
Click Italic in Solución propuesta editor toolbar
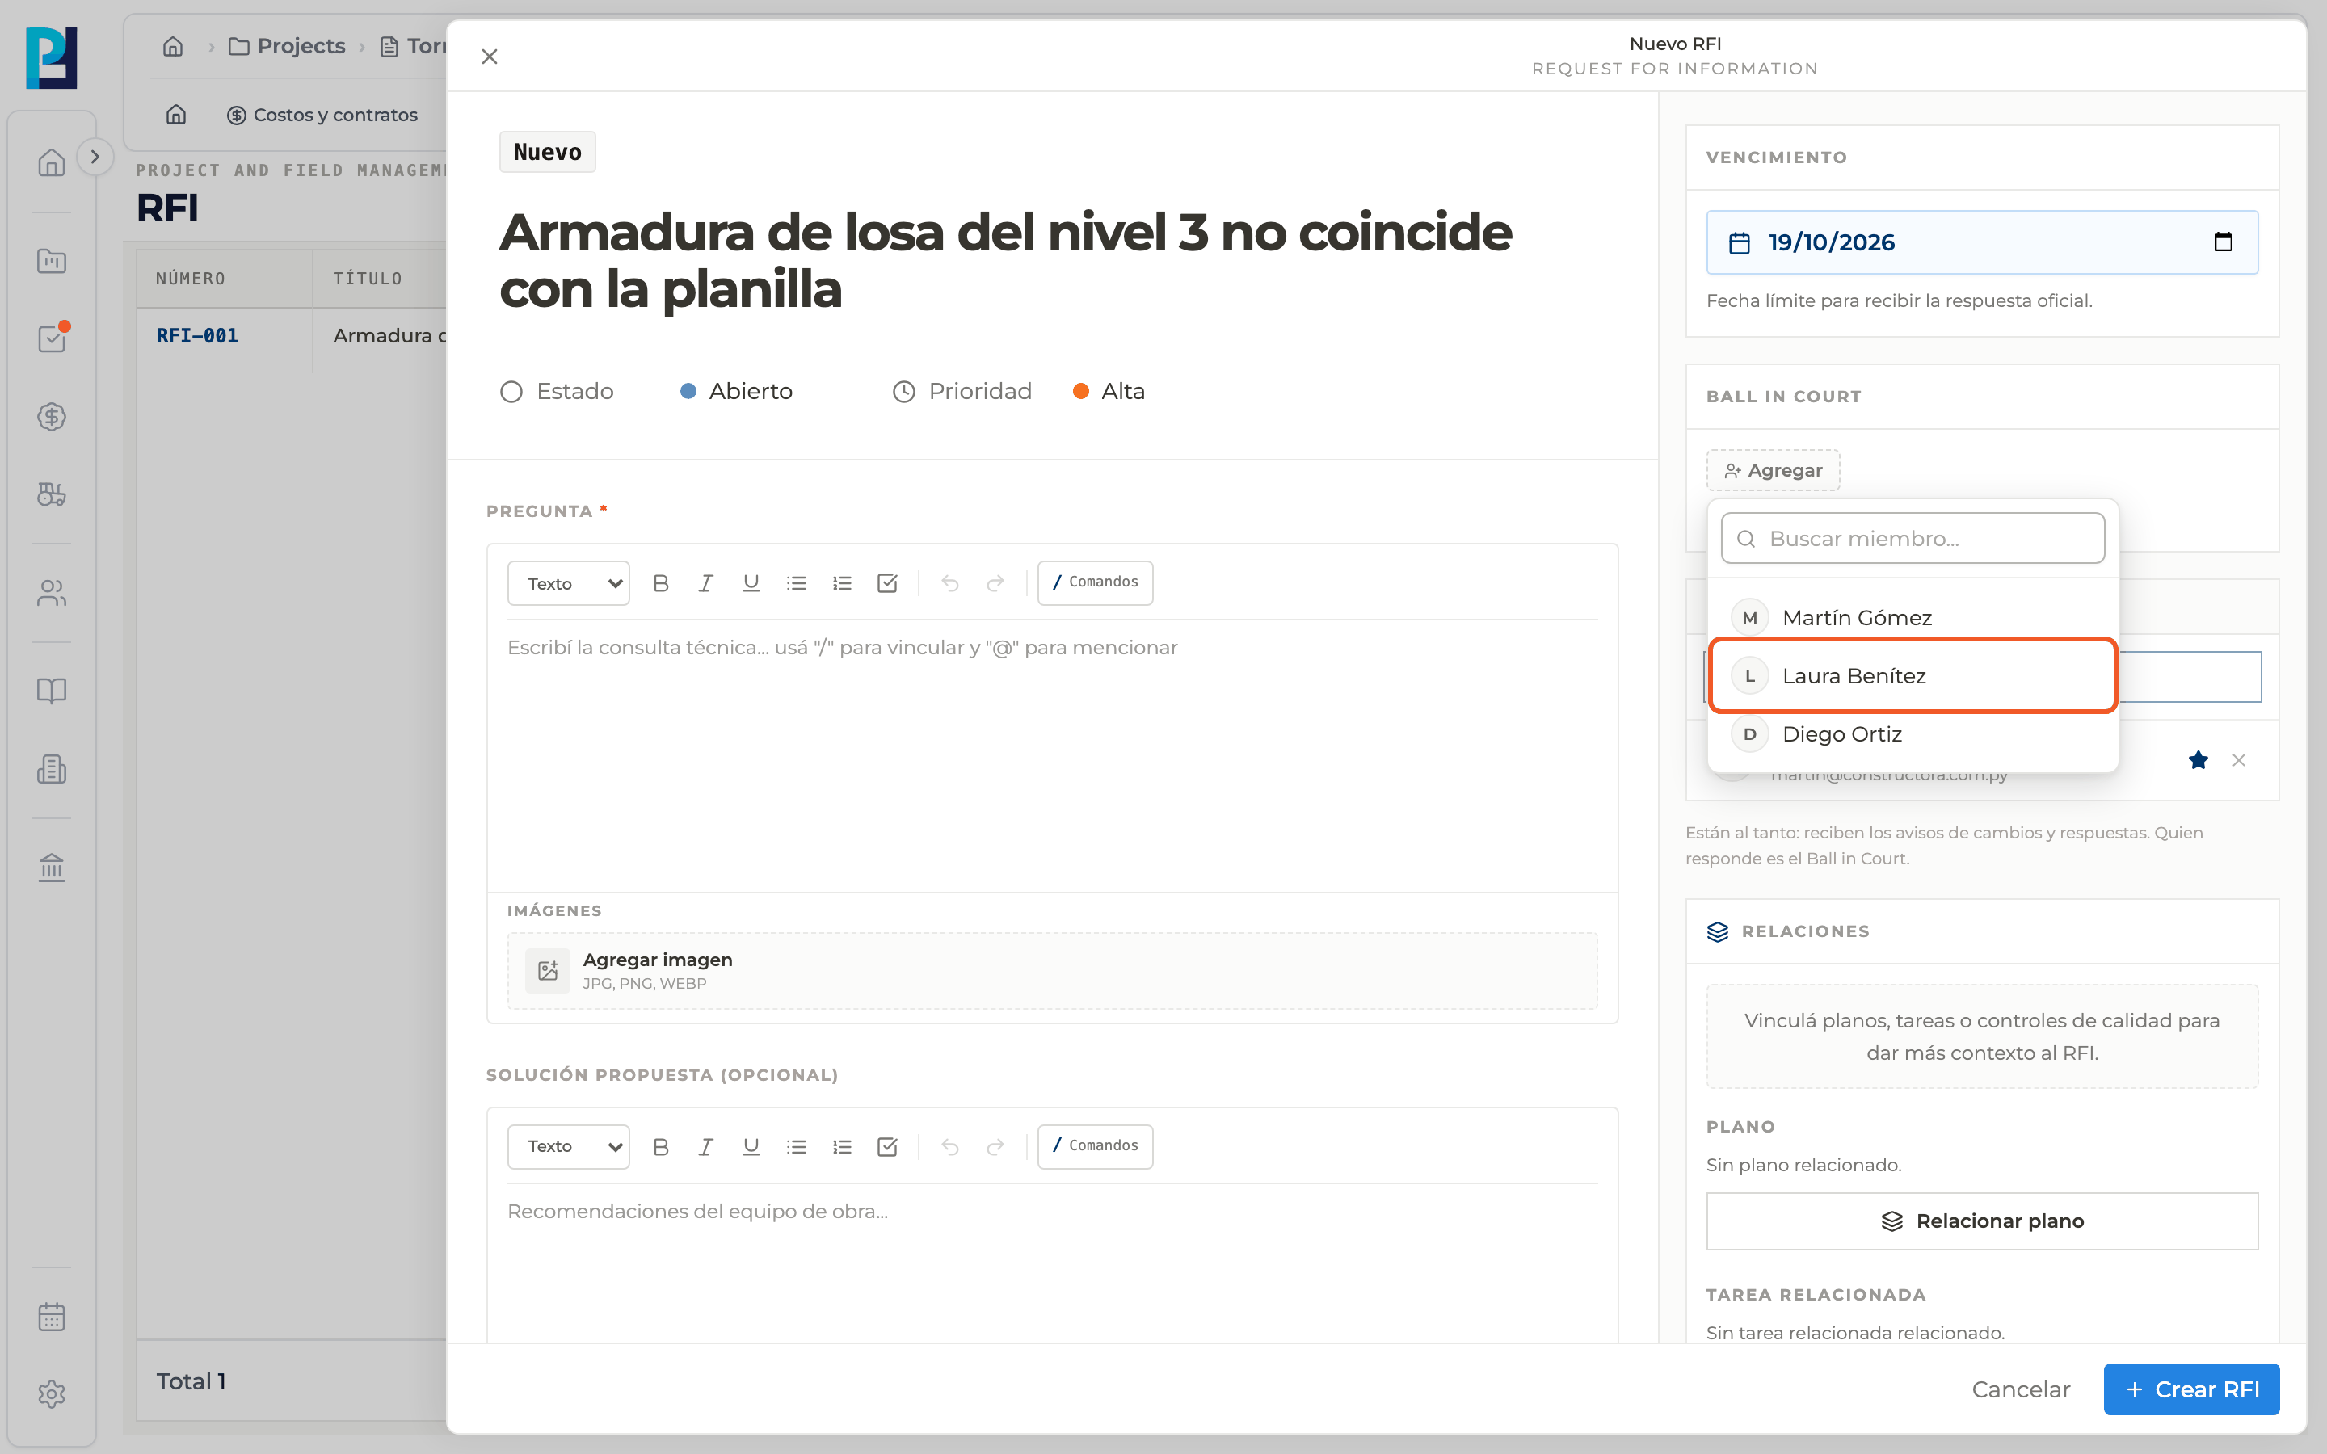pyautogui.click(x=706, y=1146)
